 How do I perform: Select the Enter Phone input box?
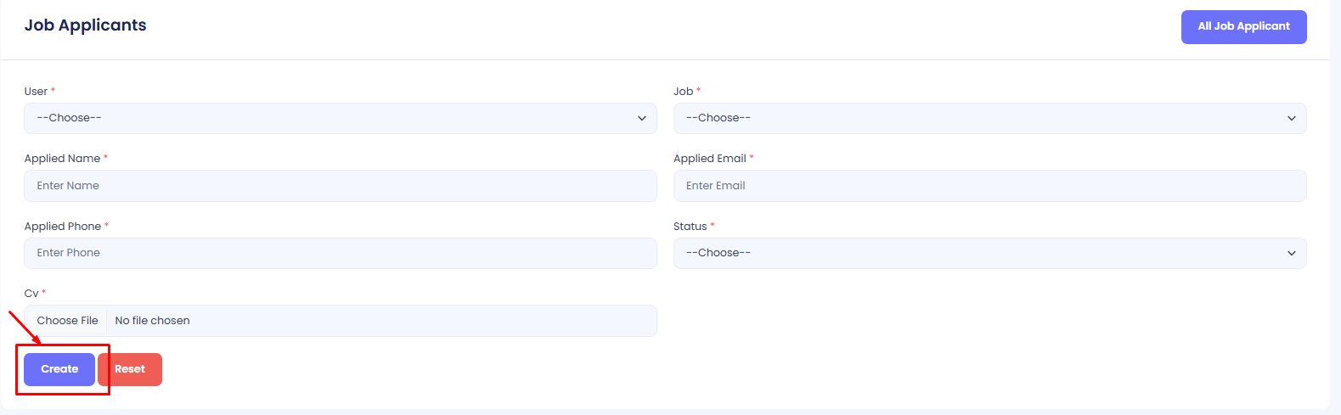point(340,254)
